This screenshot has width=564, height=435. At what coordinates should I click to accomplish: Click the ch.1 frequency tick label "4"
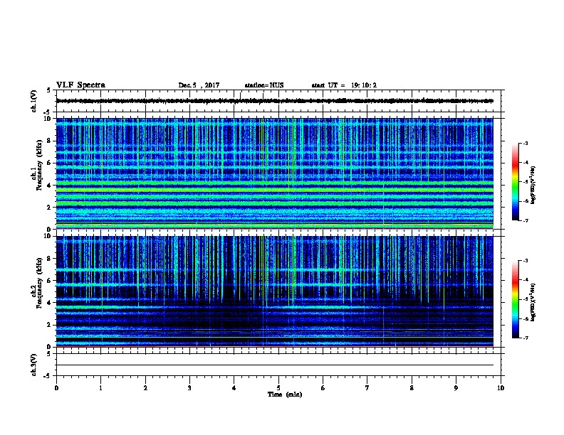pyautogui.click(x=49, y=186)
